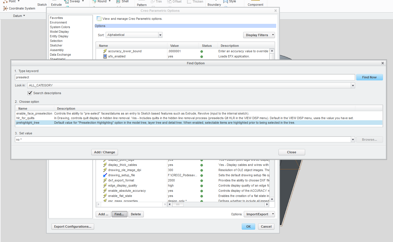Expand the Datum group dropdown
This screenshot has height=242, width=393.
coord(19,16)
